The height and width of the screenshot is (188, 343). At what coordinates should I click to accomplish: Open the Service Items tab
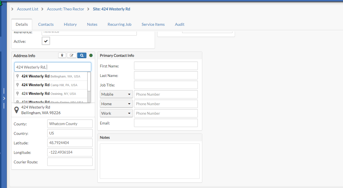pos(153,24)
